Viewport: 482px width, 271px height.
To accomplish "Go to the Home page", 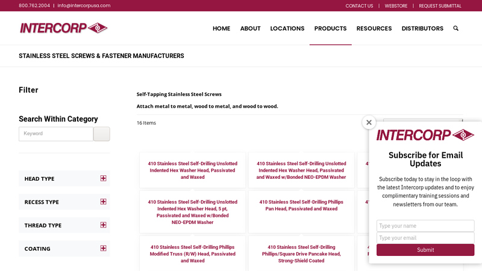I will click(x=221, y=28).
